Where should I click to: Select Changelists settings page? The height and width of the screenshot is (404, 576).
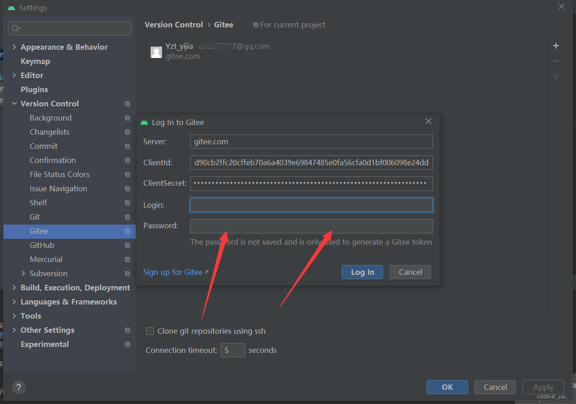pyautogui.click(x=50, y=132)
